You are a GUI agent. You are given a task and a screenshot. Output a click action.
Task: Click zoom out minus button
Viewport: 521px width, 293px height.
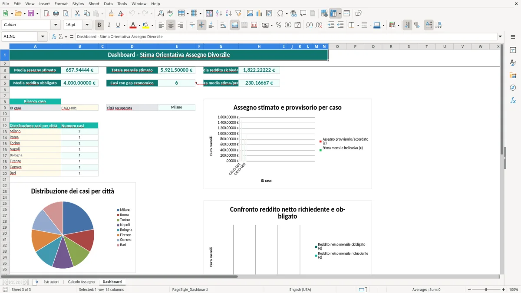(469, 290)
